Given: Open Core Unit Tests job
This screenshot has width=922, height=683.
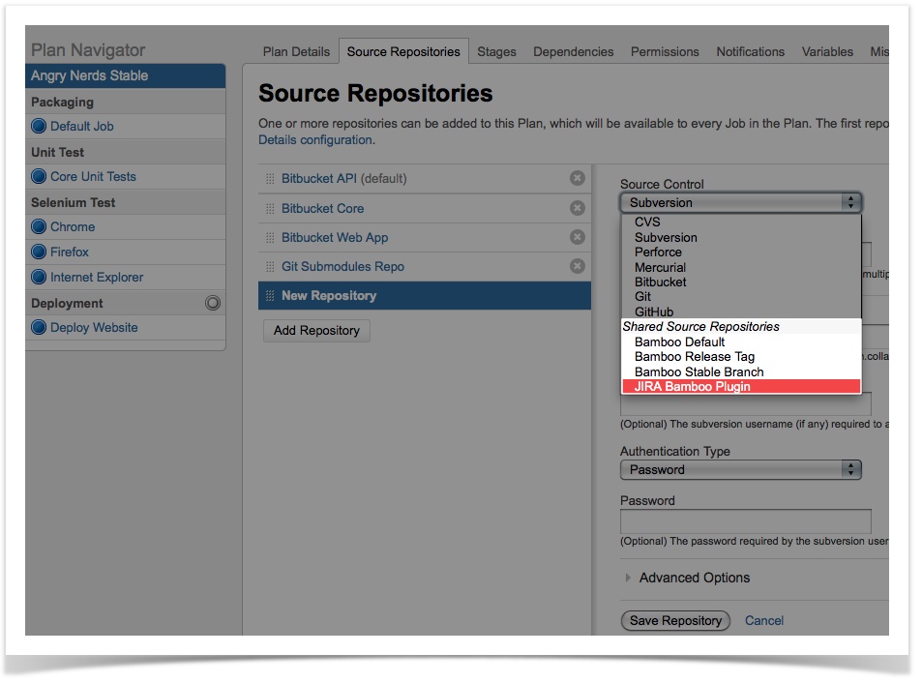Looking at the screenshot, I should tap(93, 176).
